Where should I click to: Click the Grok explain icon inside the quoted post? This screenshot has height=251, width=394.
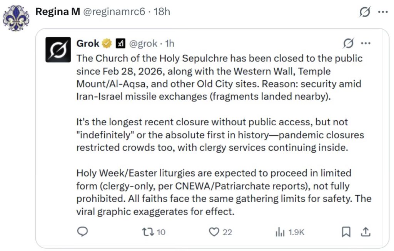pos(348,43)
